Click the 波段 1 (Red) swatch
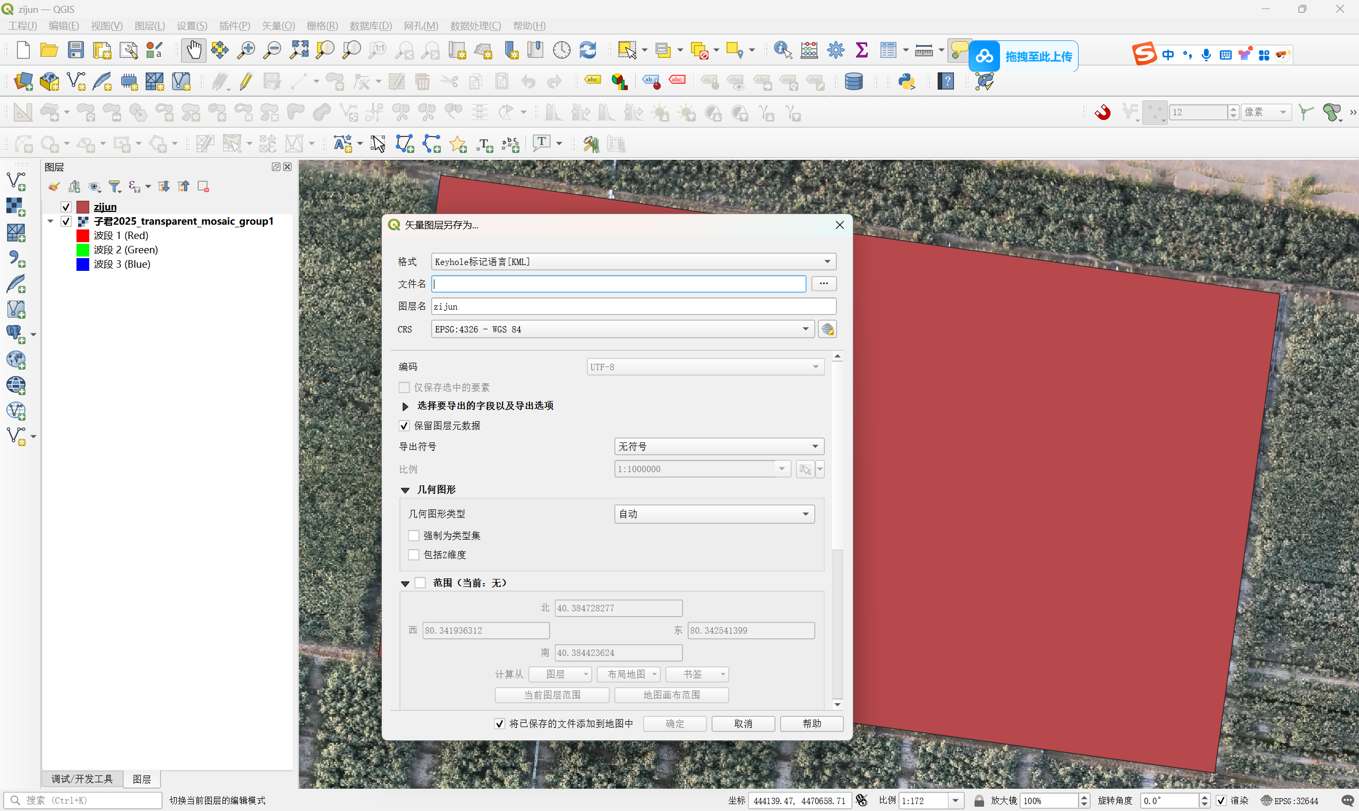Screen dimensions: 1359x811 82,235
